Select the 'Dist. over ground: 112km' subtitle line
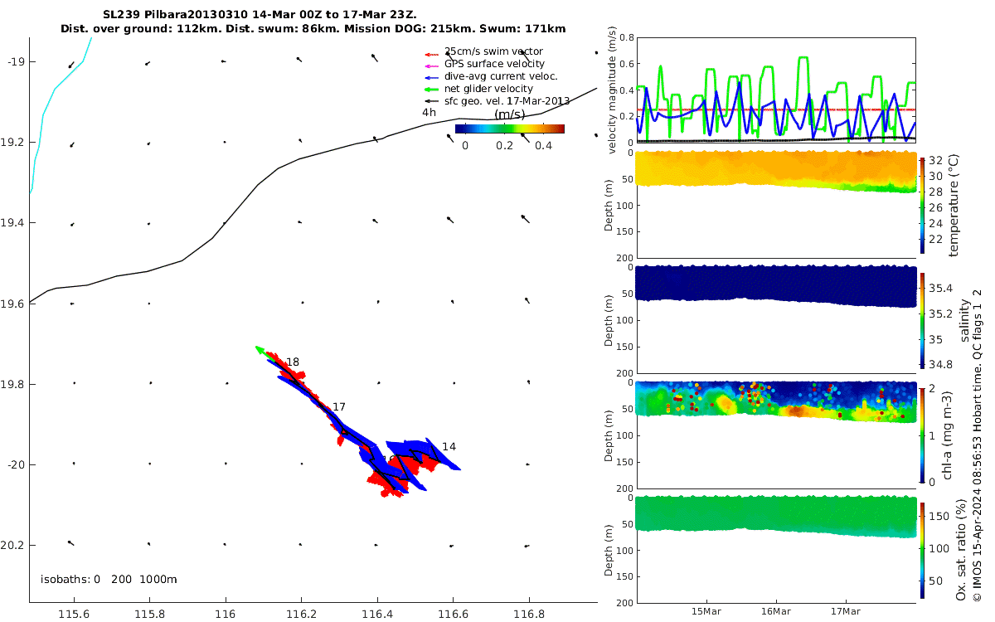995x622 pixels. 313,29
